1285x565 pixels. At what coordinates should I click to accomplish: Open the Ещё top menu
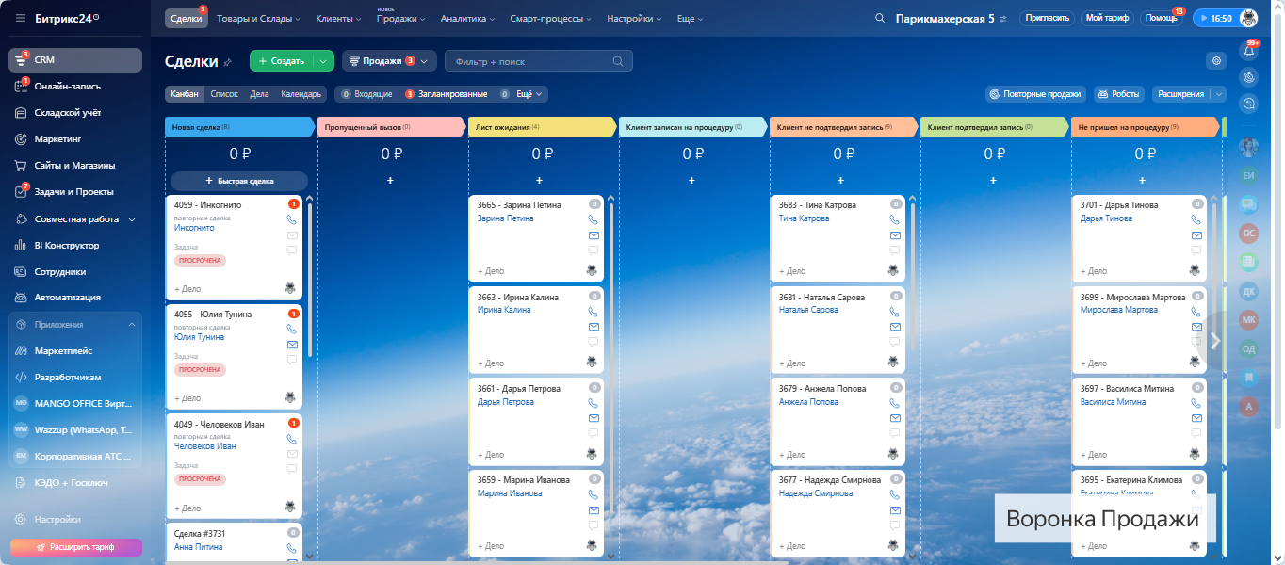click(690, 18)
